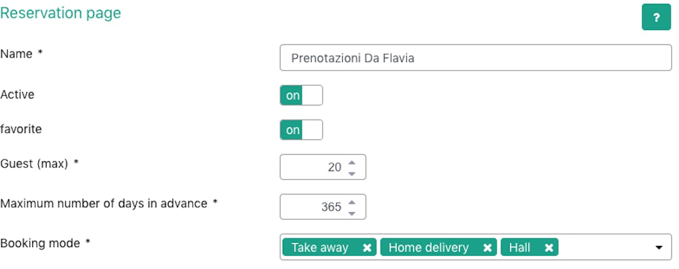The width and height of the screenshot is (679, 269).
Task: Remove the Home delivery tag with its x
Action: click(487, 248)
